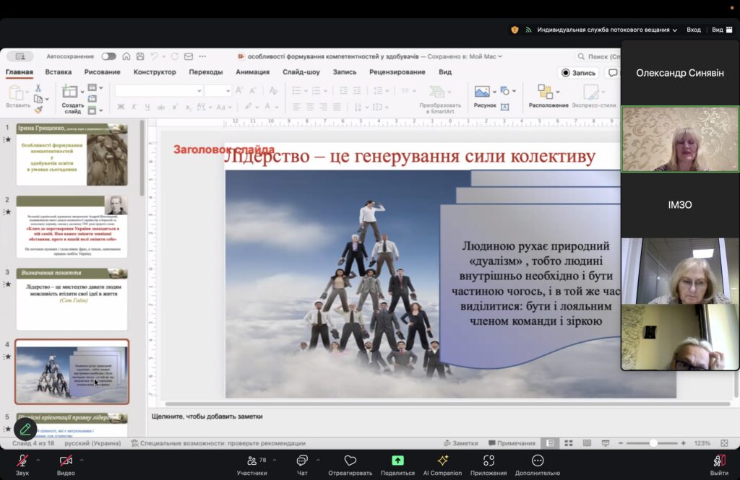Click the Запись record button

point(578,73)
